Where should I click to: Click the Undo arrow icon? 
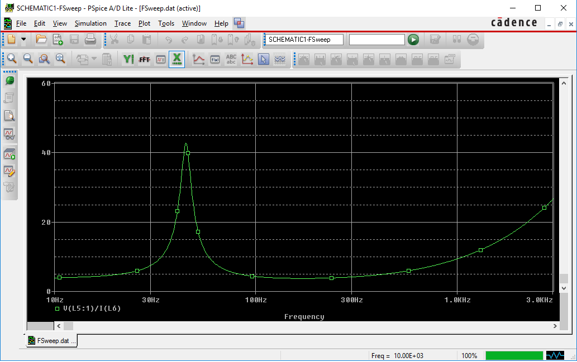169,40
